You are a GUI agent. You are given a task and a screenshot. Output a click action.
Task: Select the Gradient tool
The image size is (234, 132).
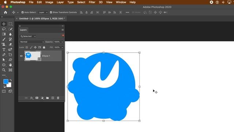pyautogui.click(x=4, y=34)
